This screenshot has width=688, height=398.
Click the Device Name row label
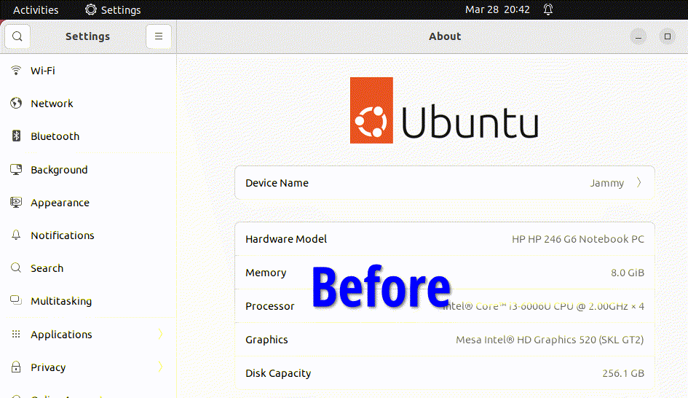click(x=277, y=183)
